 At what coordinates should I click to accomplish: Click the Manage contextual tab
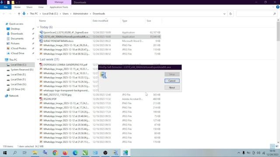coord(59,2)
